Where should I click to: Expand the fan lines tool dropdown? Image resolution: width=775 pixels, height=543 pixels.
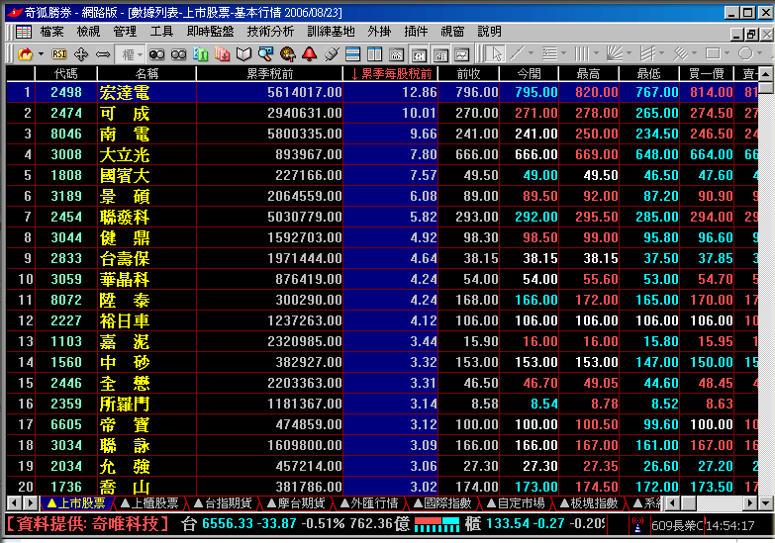[x=629, y=53]
